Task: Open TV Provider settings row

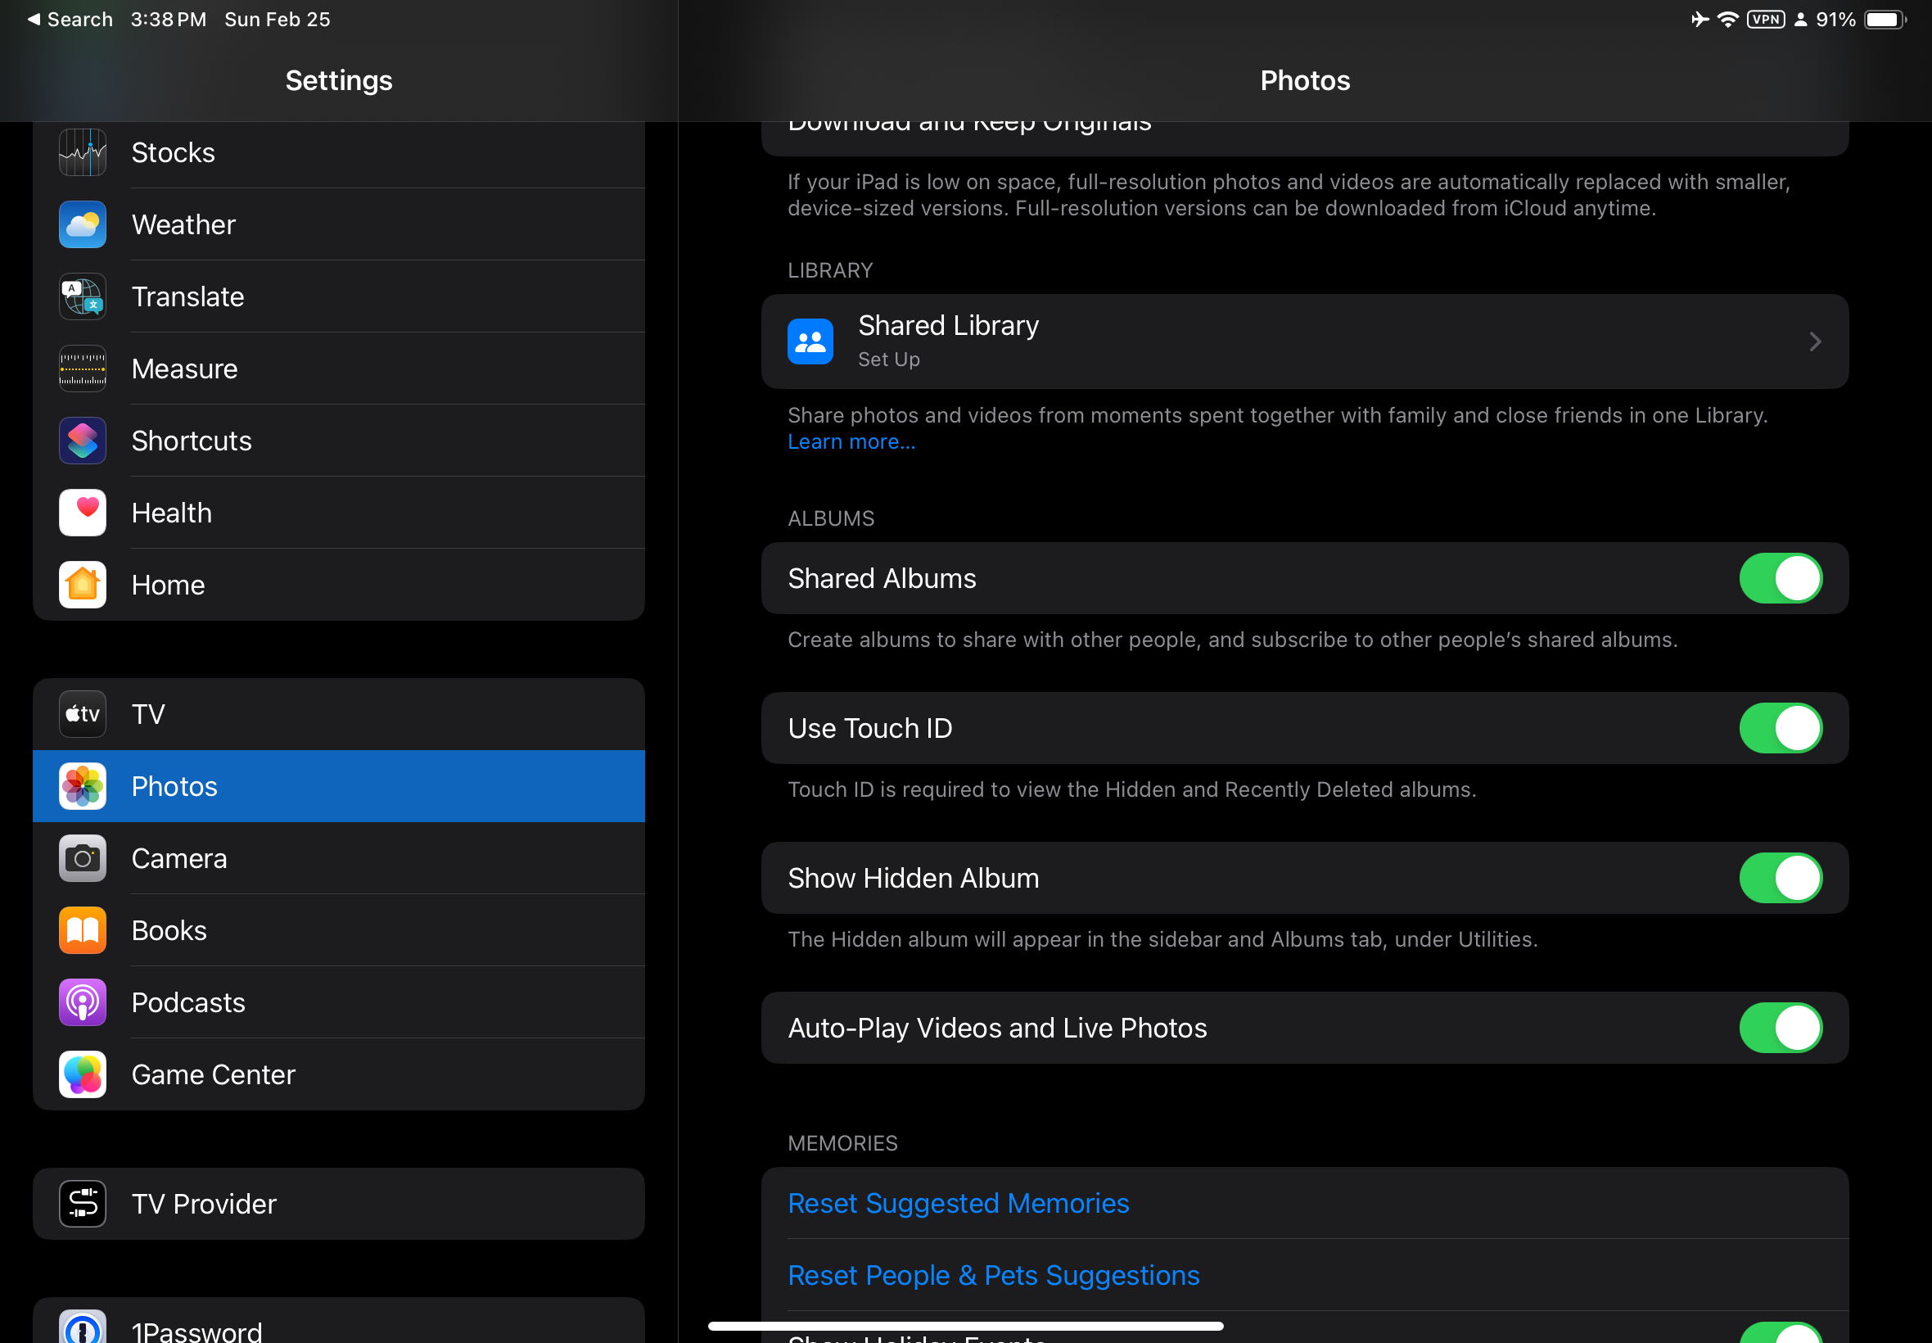Action: (338, 1204)
